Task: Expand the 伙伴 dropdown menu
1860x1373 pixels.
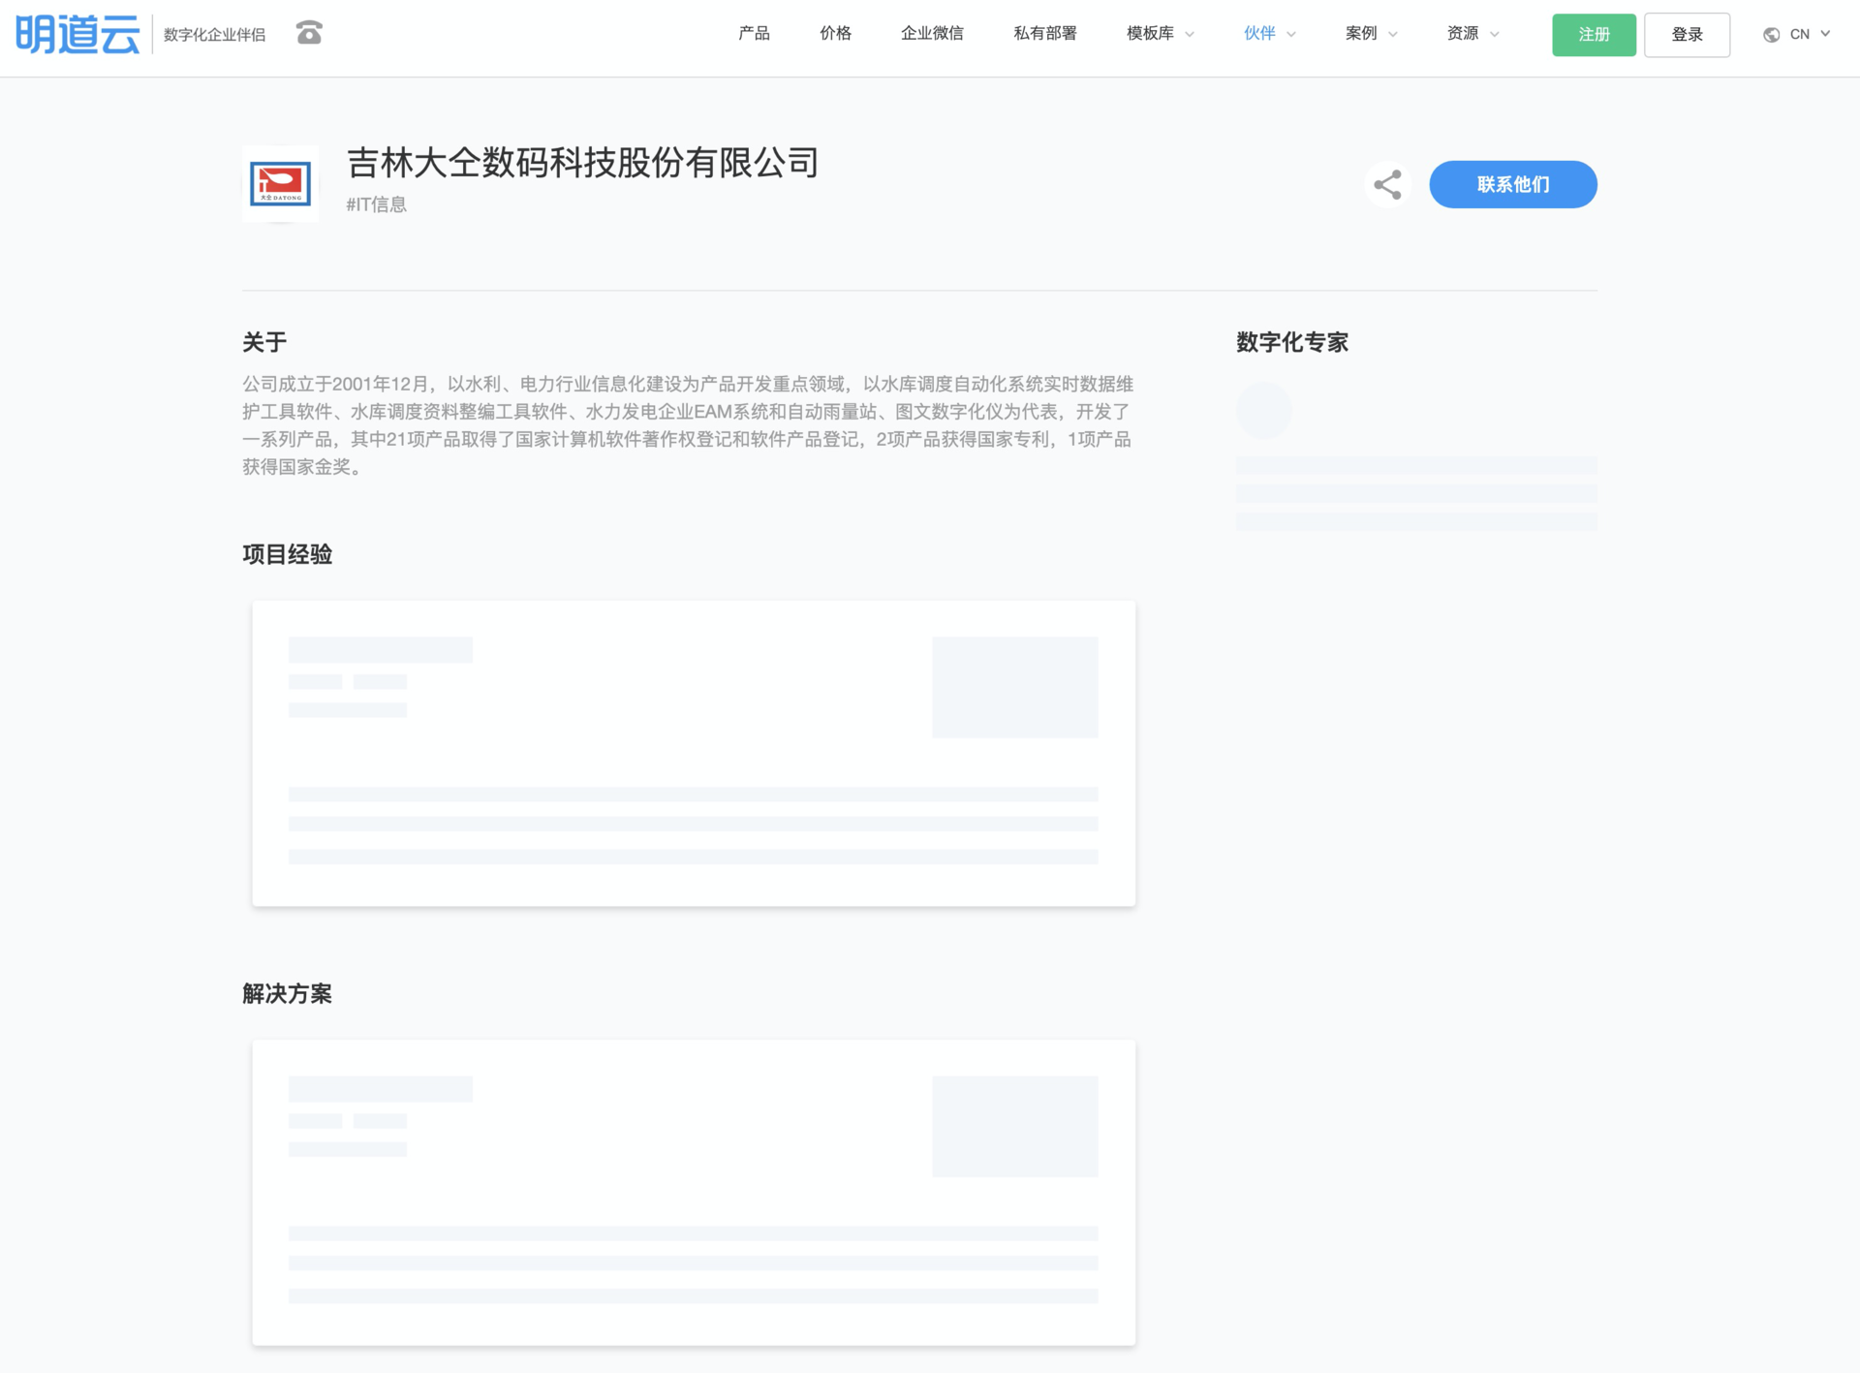Action: (x=1268, y=34)
